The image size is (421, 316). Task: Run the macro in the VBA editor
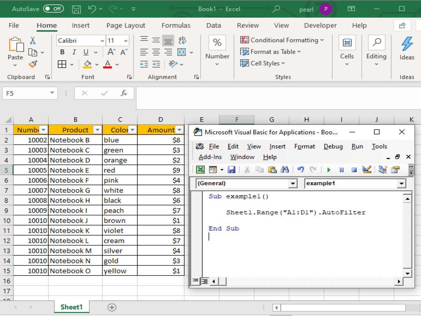click(328, 170)
